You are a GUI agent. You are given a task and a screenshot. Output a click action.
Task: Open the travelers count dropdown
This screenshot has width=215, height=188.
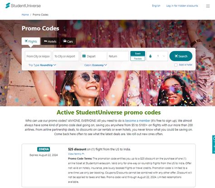pos(157,56)
